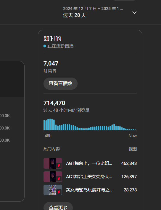Viewport: 161px width, 210px height.
Task: Click the 2024 年 12 月 7 日 date range text
Action: [x=93, y=9]
